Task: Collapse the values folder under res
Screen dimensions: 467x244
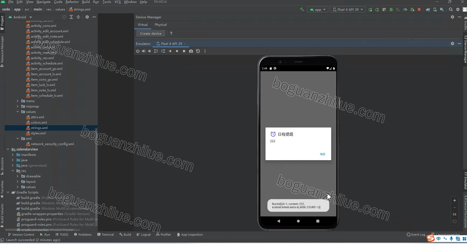Action: tap(18, 112)
